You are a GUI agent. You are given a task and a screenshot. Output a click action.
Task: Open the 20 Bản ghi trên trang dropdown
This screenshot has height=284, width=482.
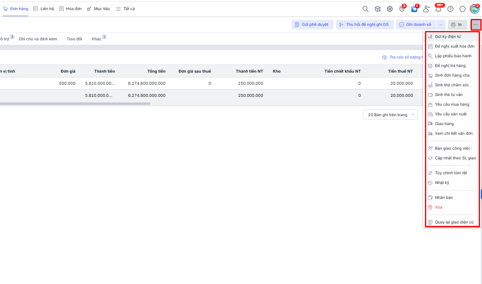pyautogui.click(x=390, y=115)
